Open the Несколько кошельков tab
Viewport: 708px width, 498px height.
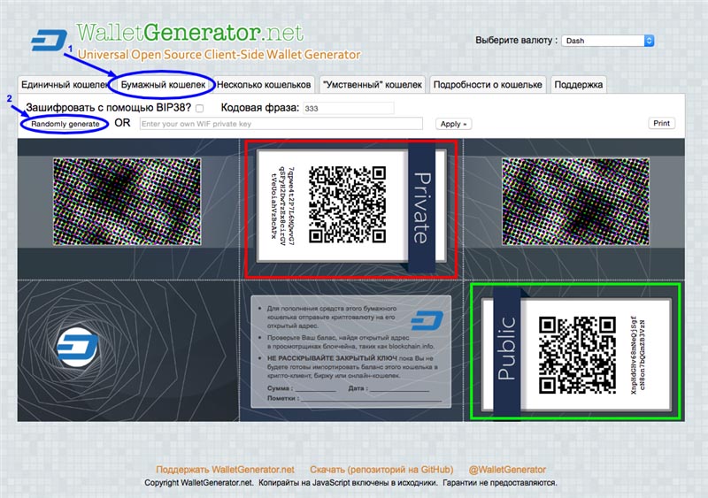click(264, 85)
